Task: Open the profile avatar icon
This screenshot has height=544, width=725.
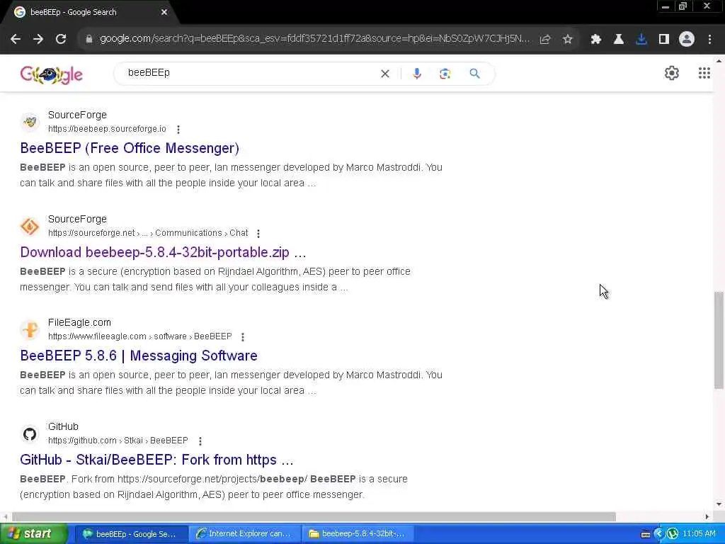Action: point(687,40)
